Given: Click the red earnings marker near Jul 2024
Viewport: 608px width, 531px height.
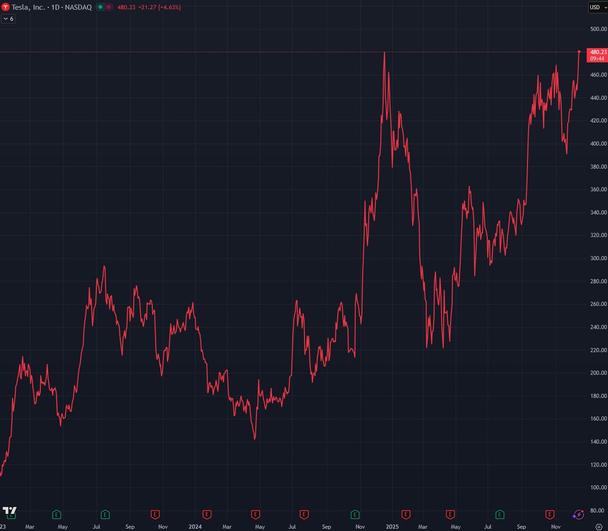Looking at the screenshot, I should pos(304,515).
